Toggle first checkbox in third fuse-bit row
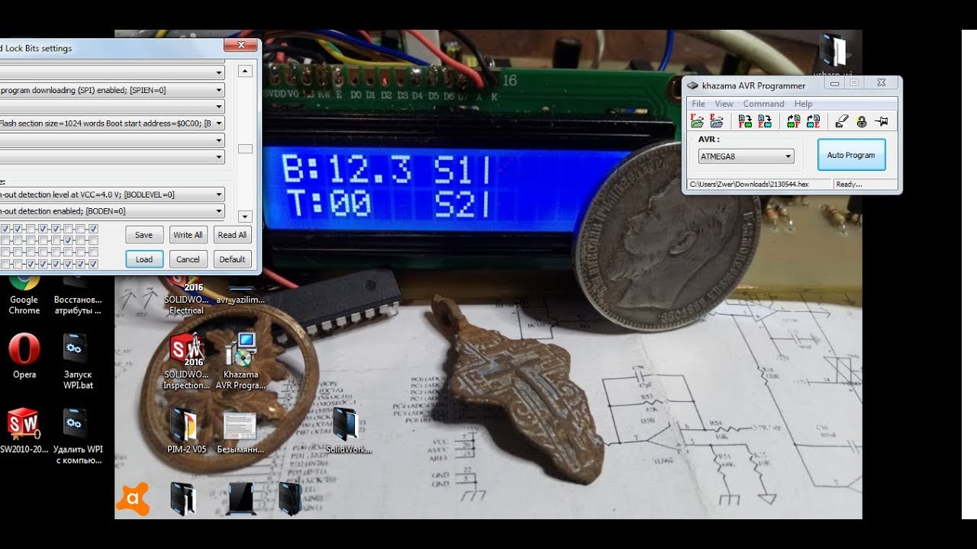The height and width of the screenshot is (549, 977). click(x=5, y=252)
